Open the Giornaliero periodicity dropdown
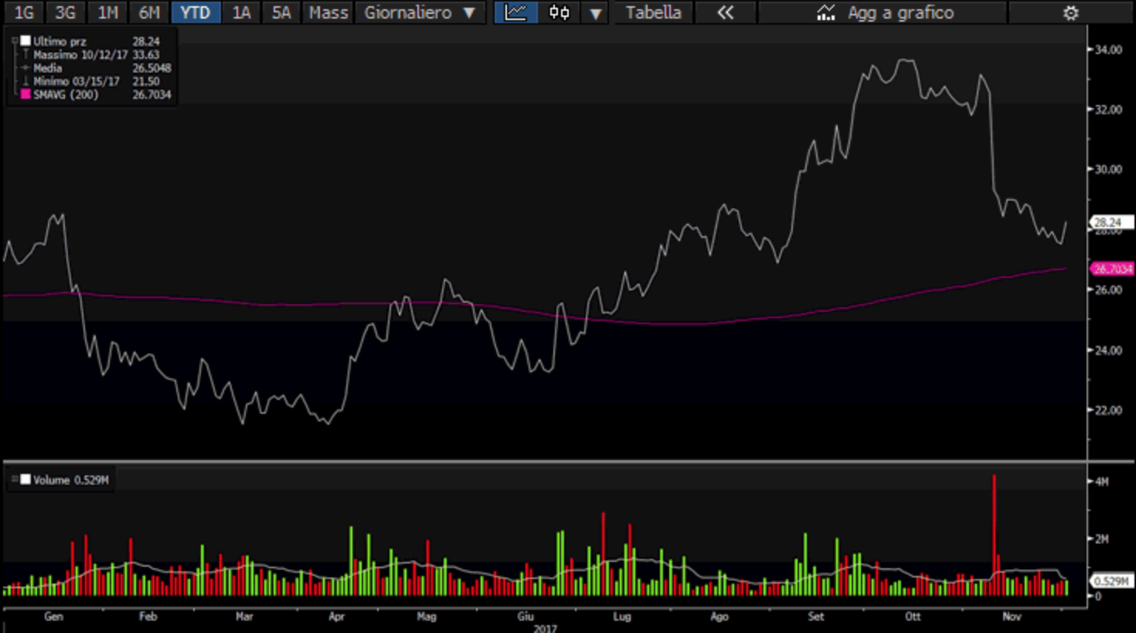1136x633 pixels. 420,12
